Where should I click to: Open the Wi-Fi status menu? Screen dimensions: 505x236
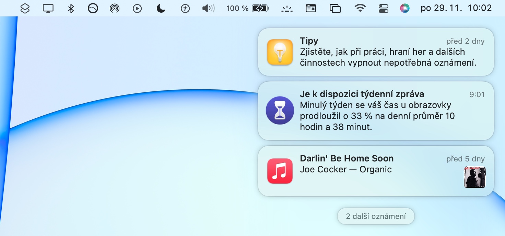pyautogui.click(x=360, y=8)
